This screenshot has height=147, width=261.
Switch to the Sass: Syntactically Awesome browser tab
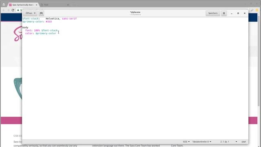pos(22,5)
